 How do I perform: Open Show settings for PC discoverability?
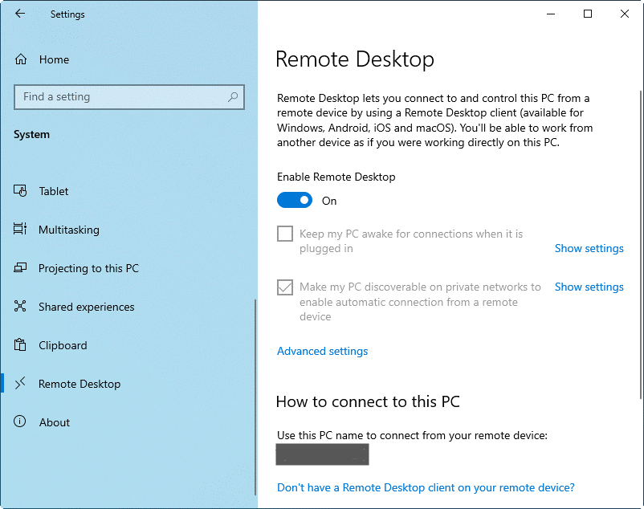(x=589, y=287)
